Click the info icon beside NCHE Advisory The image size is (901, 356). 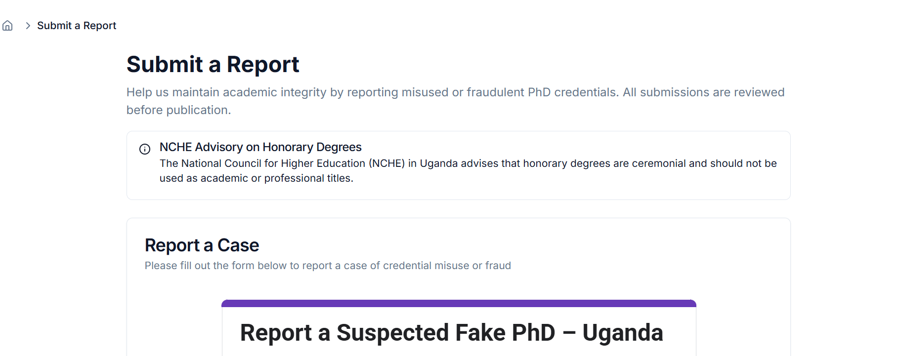tap(145, 149)
